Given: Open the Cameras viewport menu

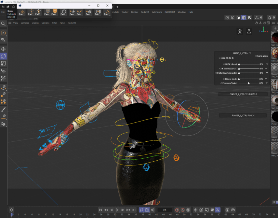Looking at the screenshot, I should tap(25, 23).
